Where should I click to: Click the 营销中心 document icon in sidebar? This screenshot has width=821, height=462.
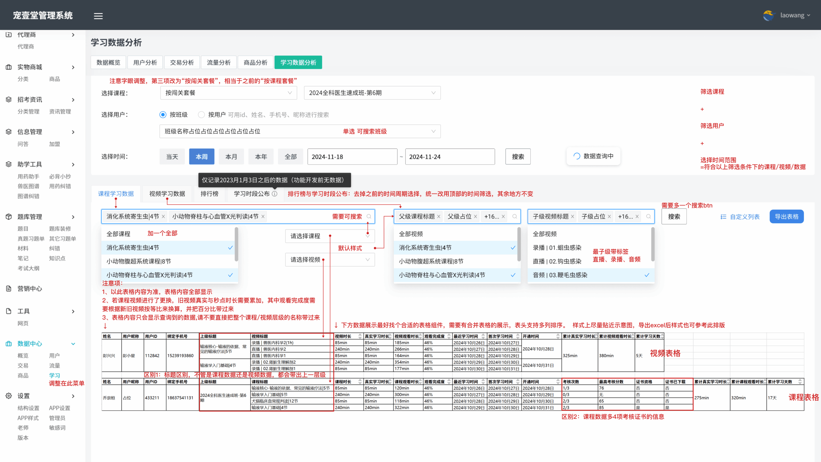coord(9,288)
